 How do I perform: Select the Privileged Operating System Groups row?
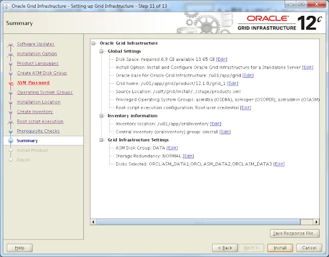click(217, 100)
